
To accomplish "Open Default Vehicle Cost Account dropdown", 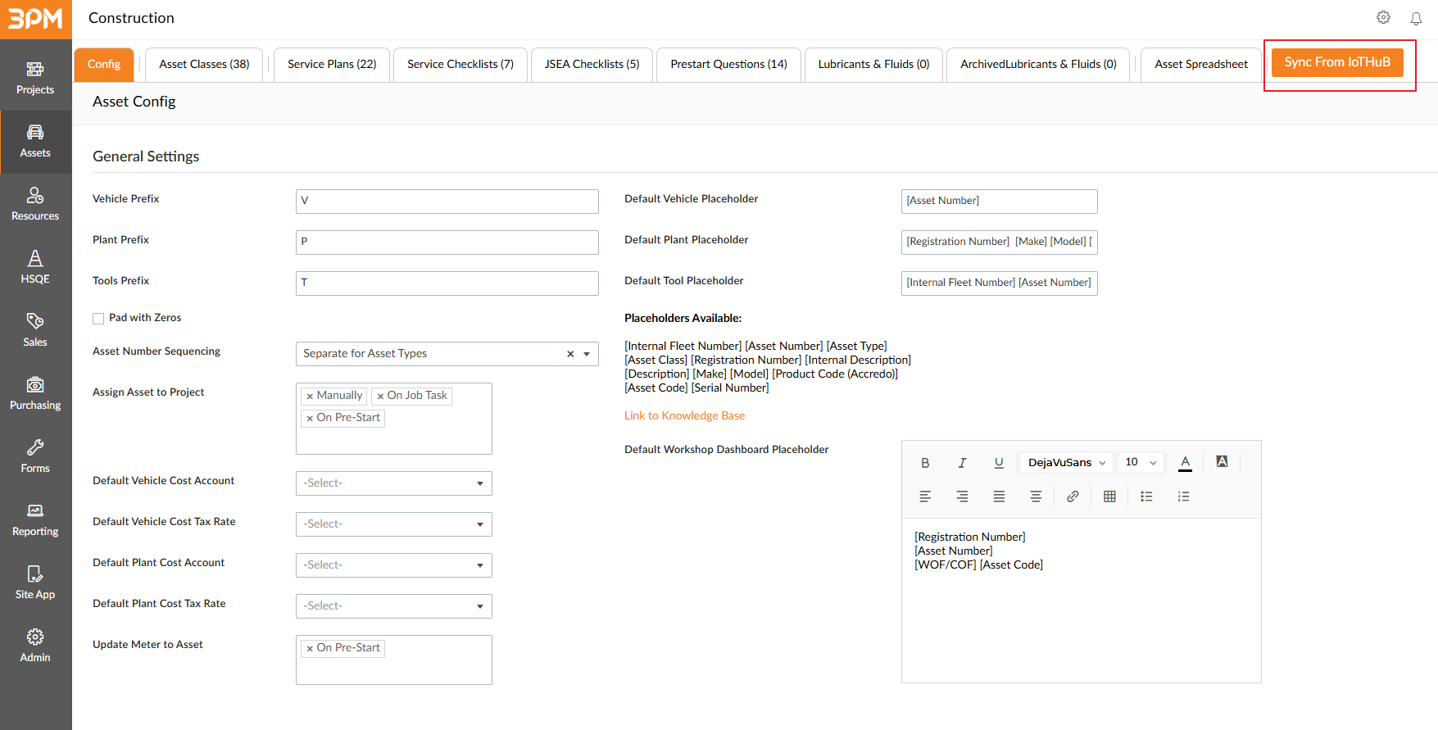I will tap(394, 483).
